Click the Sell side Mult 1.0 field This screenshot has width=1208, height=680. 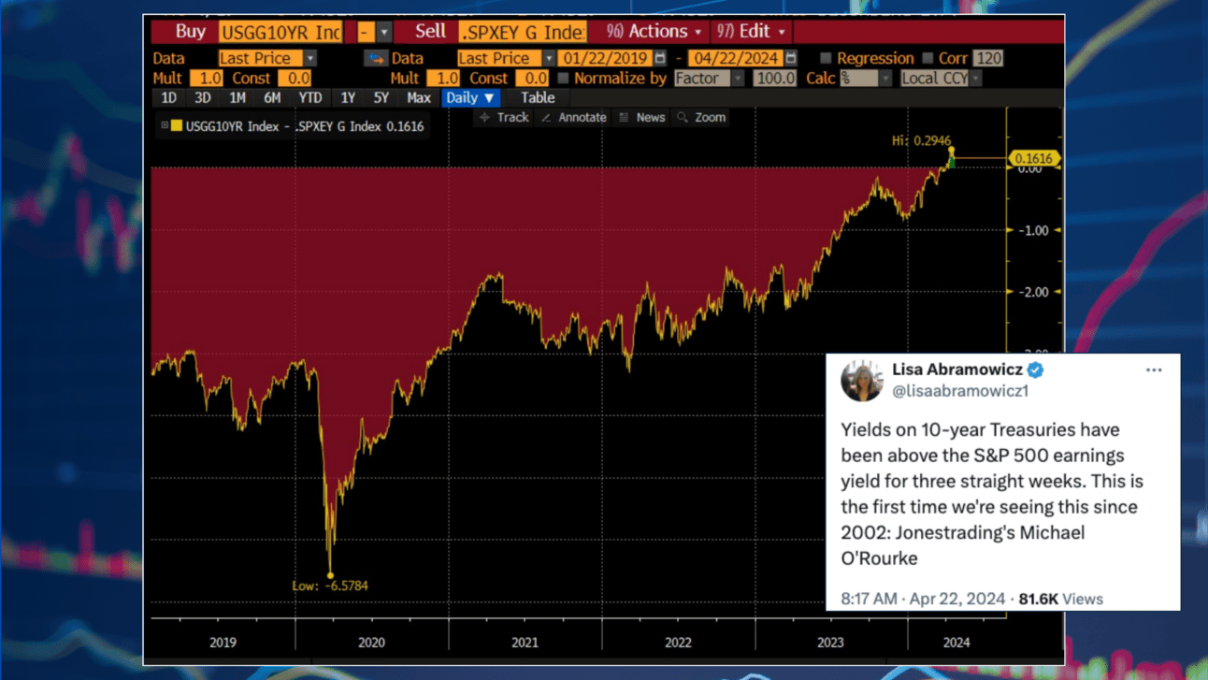[444, 79]
